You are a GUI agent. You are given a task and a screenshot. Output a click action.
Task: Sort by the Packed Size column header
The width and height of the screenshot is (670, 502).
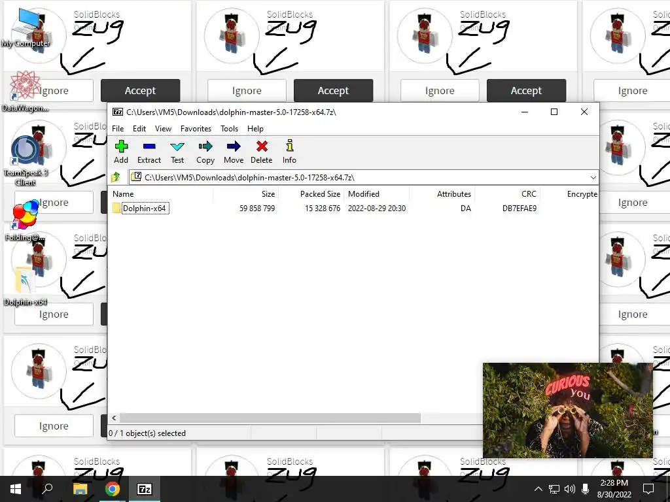pos(311,193)
